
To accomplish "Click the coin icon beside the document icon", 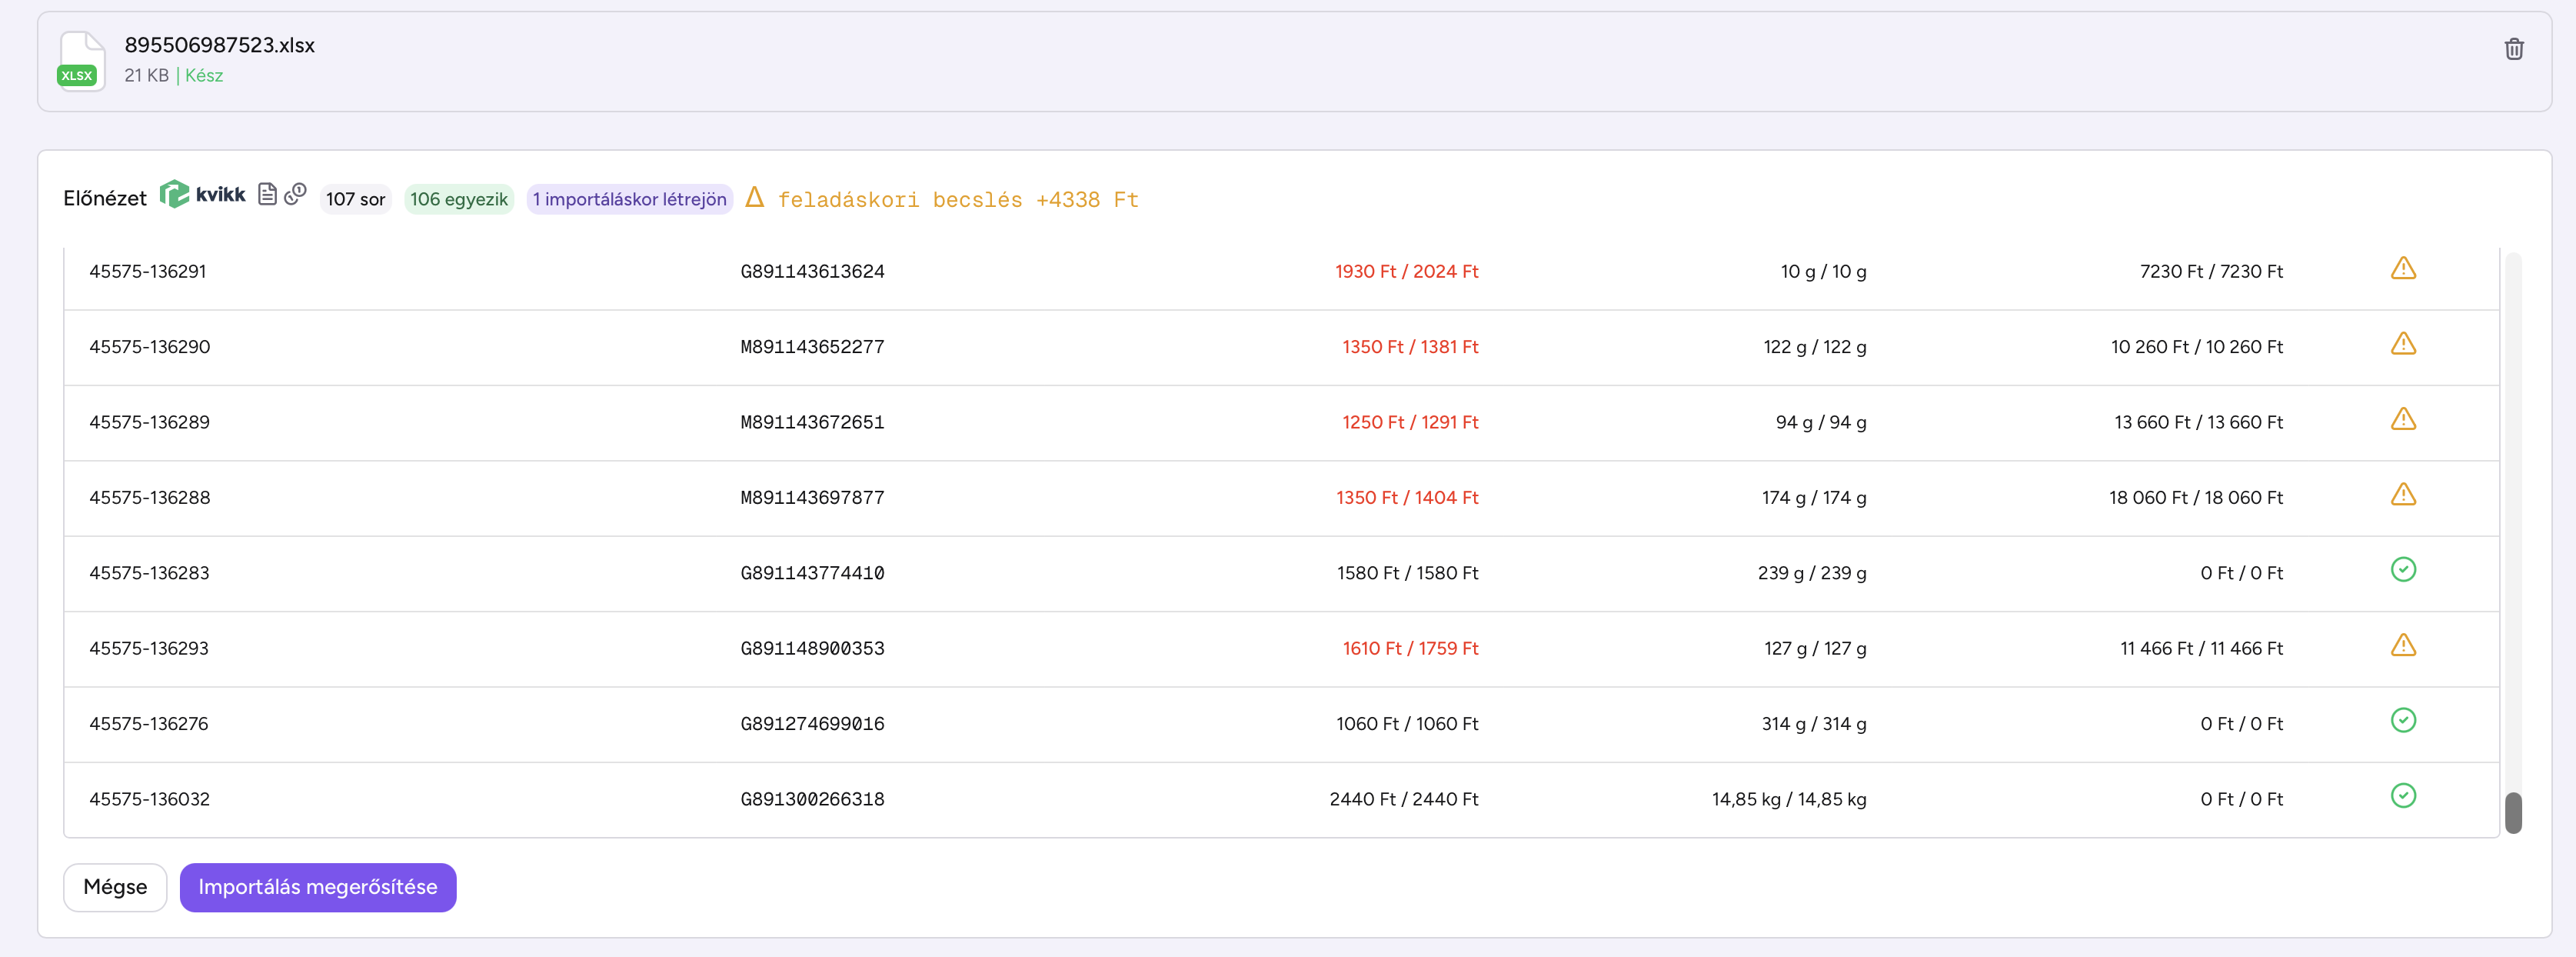I will tap(295, 194).
